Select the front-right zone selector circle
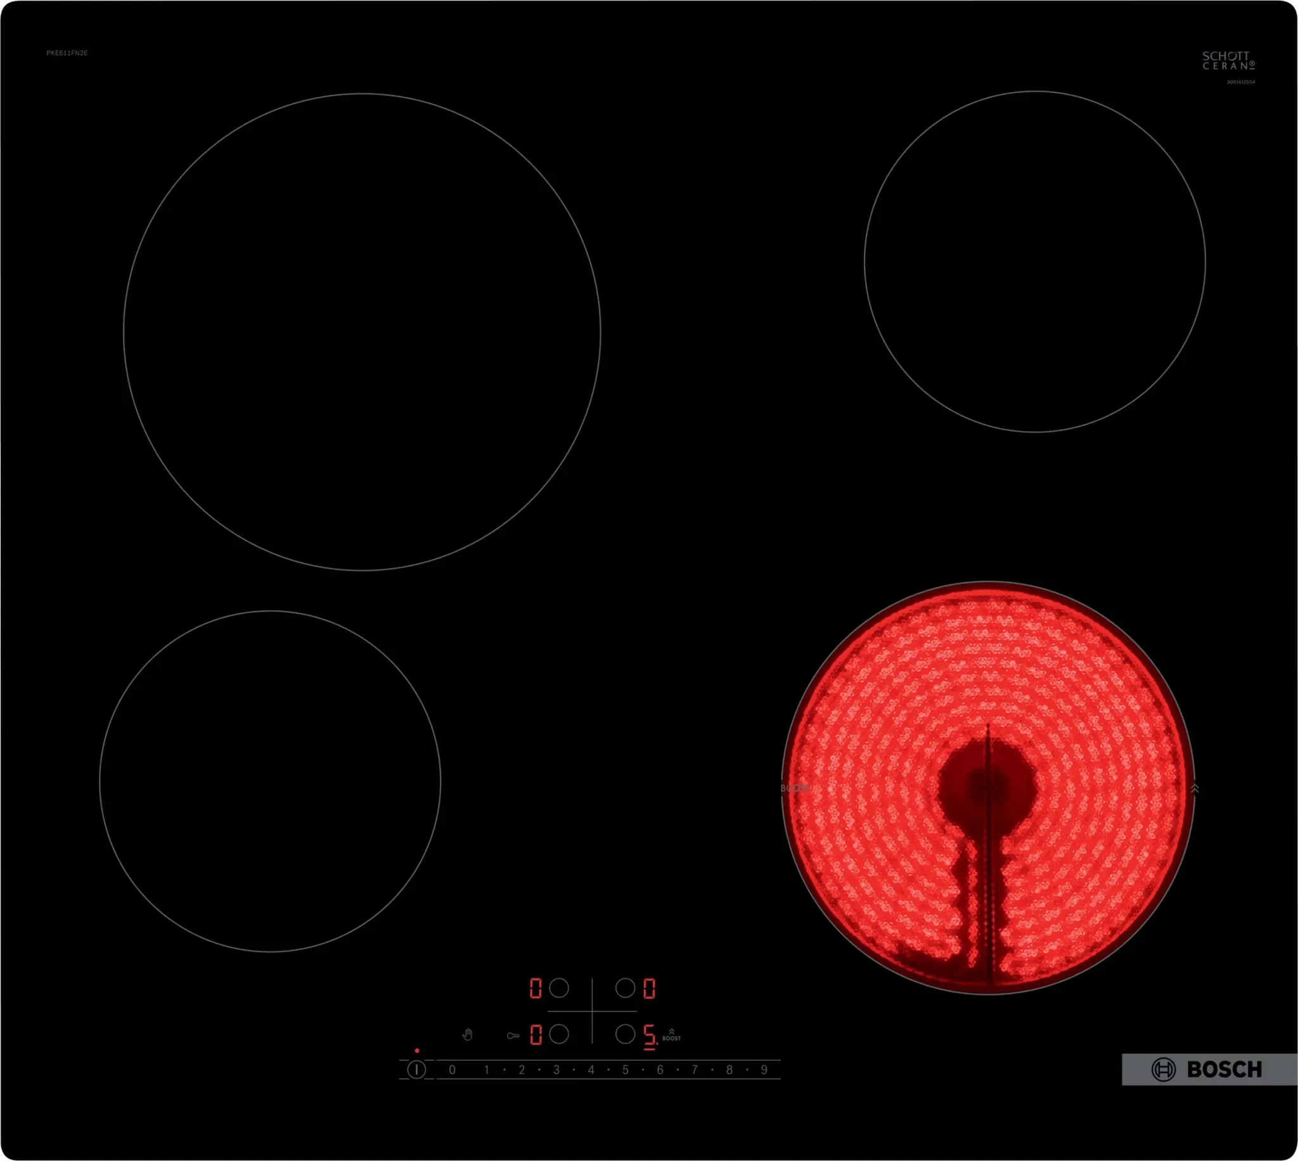1298x1161 pixels. (625, 1034)
